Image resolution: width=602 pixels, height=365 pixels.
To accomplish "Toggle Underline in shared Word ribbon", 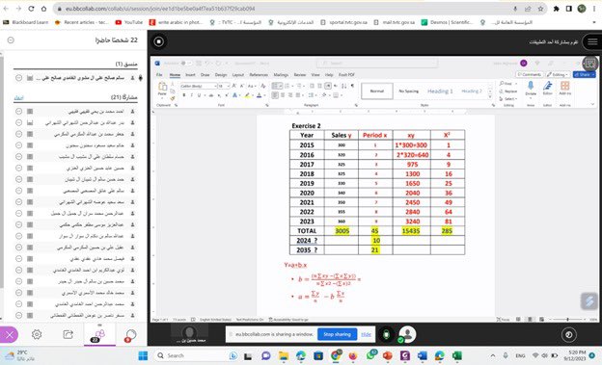I will [x=199, y=95].
